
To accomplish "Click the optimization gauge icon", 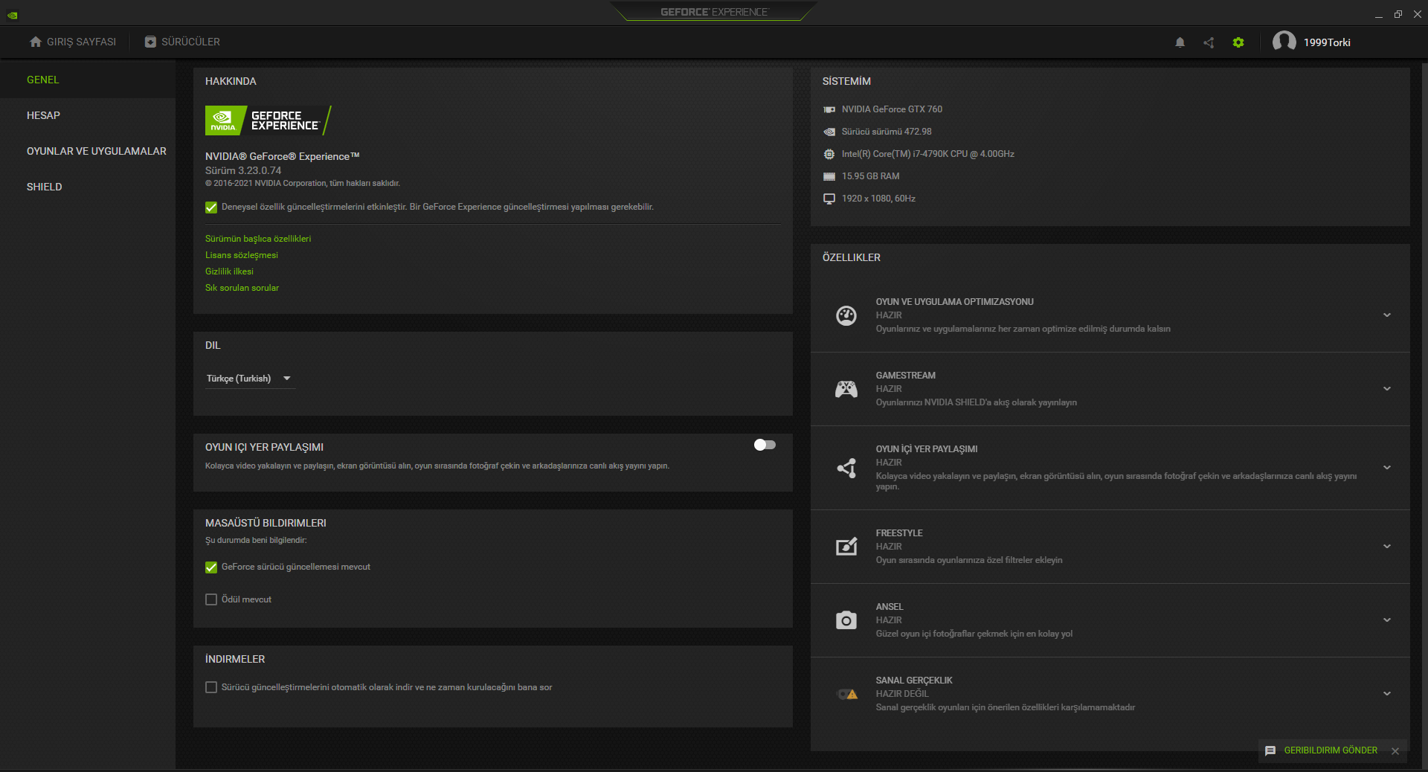I will 846,315.
